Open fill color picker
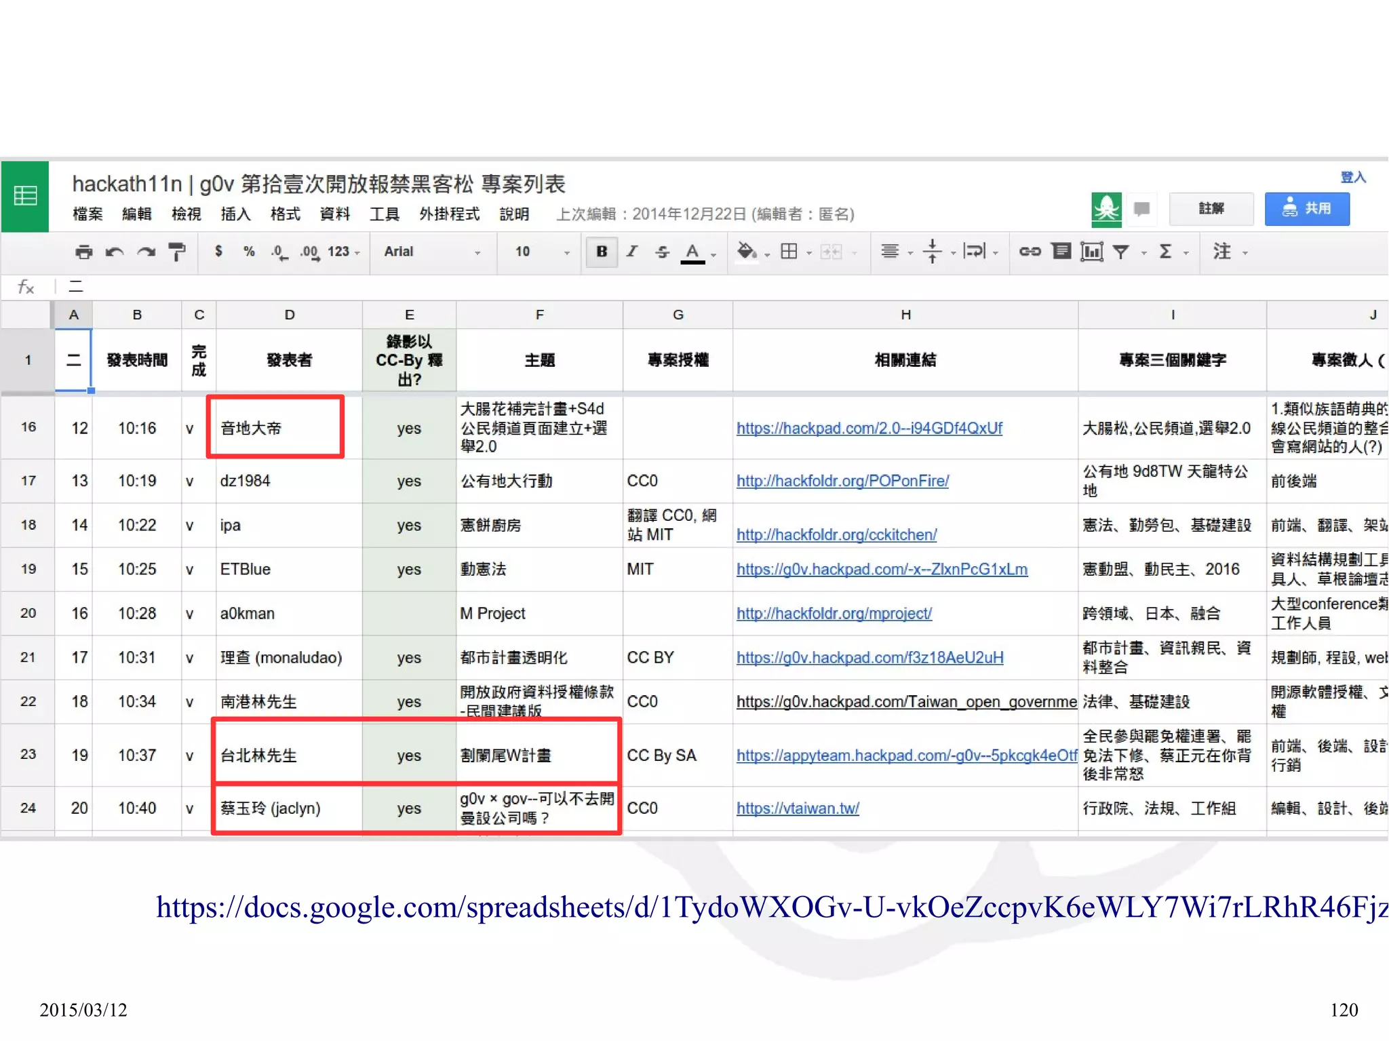Image resolution: width=1389 pixels, height=1041 pixels. coord(746,252)
